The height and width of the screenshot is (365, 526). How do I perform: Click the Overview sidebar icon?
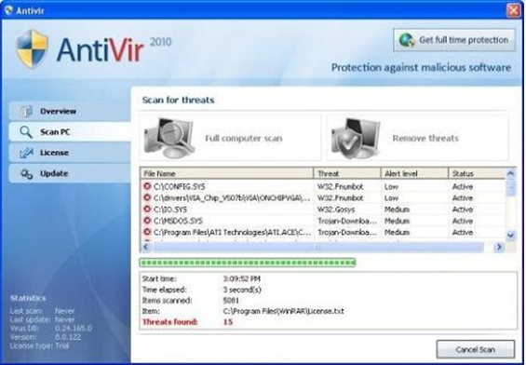click(x=26, y=111)
